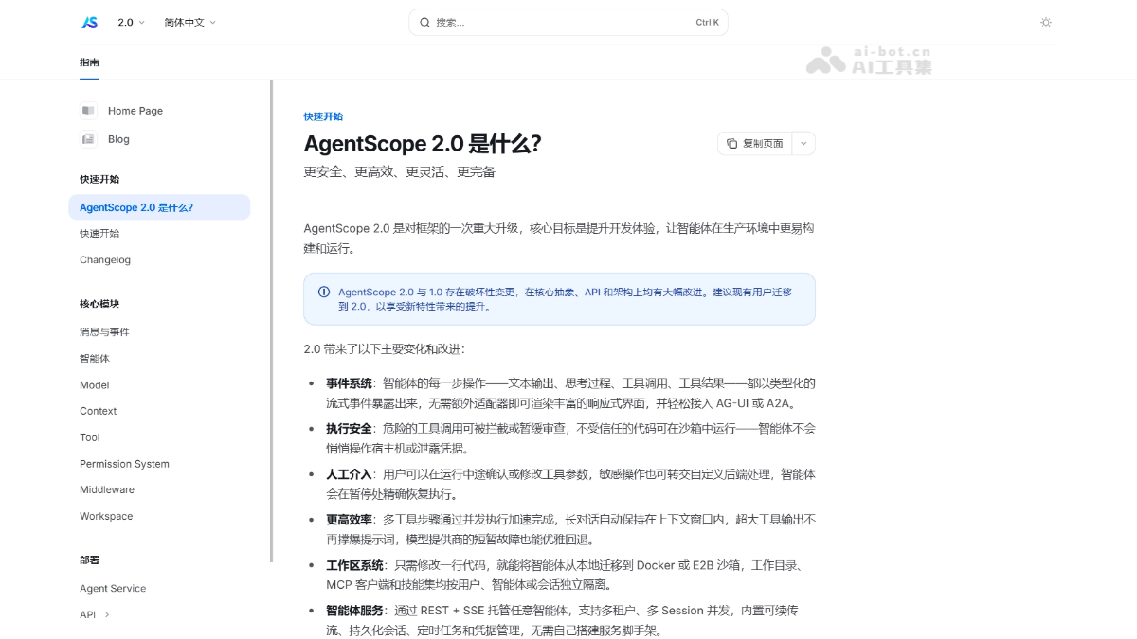Image resolution: width=1137 pixels, height=639 pixels.
Task: Click the bold text 执行安全
Action: (x=349, y=429)
